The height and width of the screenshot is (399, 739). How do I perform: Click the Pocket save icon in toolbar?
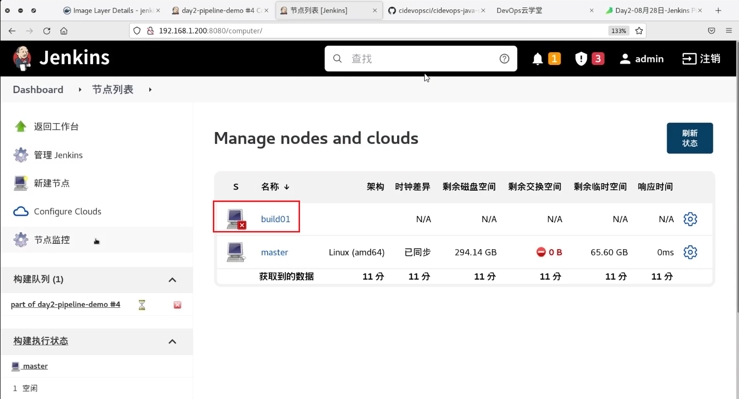[x=711, y=31]
